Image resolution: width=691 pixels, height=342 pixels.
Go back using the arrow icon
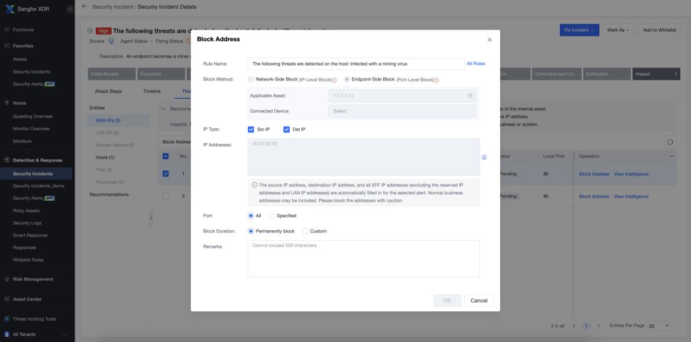click(84, 7)
